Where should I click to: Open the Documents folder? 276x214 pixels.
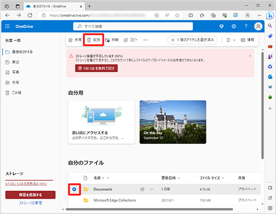coord(103,189)
